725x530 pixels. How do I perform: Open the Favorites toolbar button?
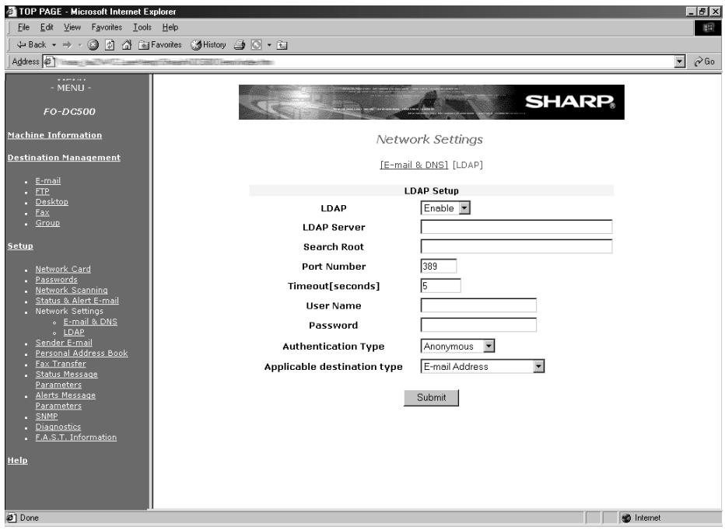[160, 45]
